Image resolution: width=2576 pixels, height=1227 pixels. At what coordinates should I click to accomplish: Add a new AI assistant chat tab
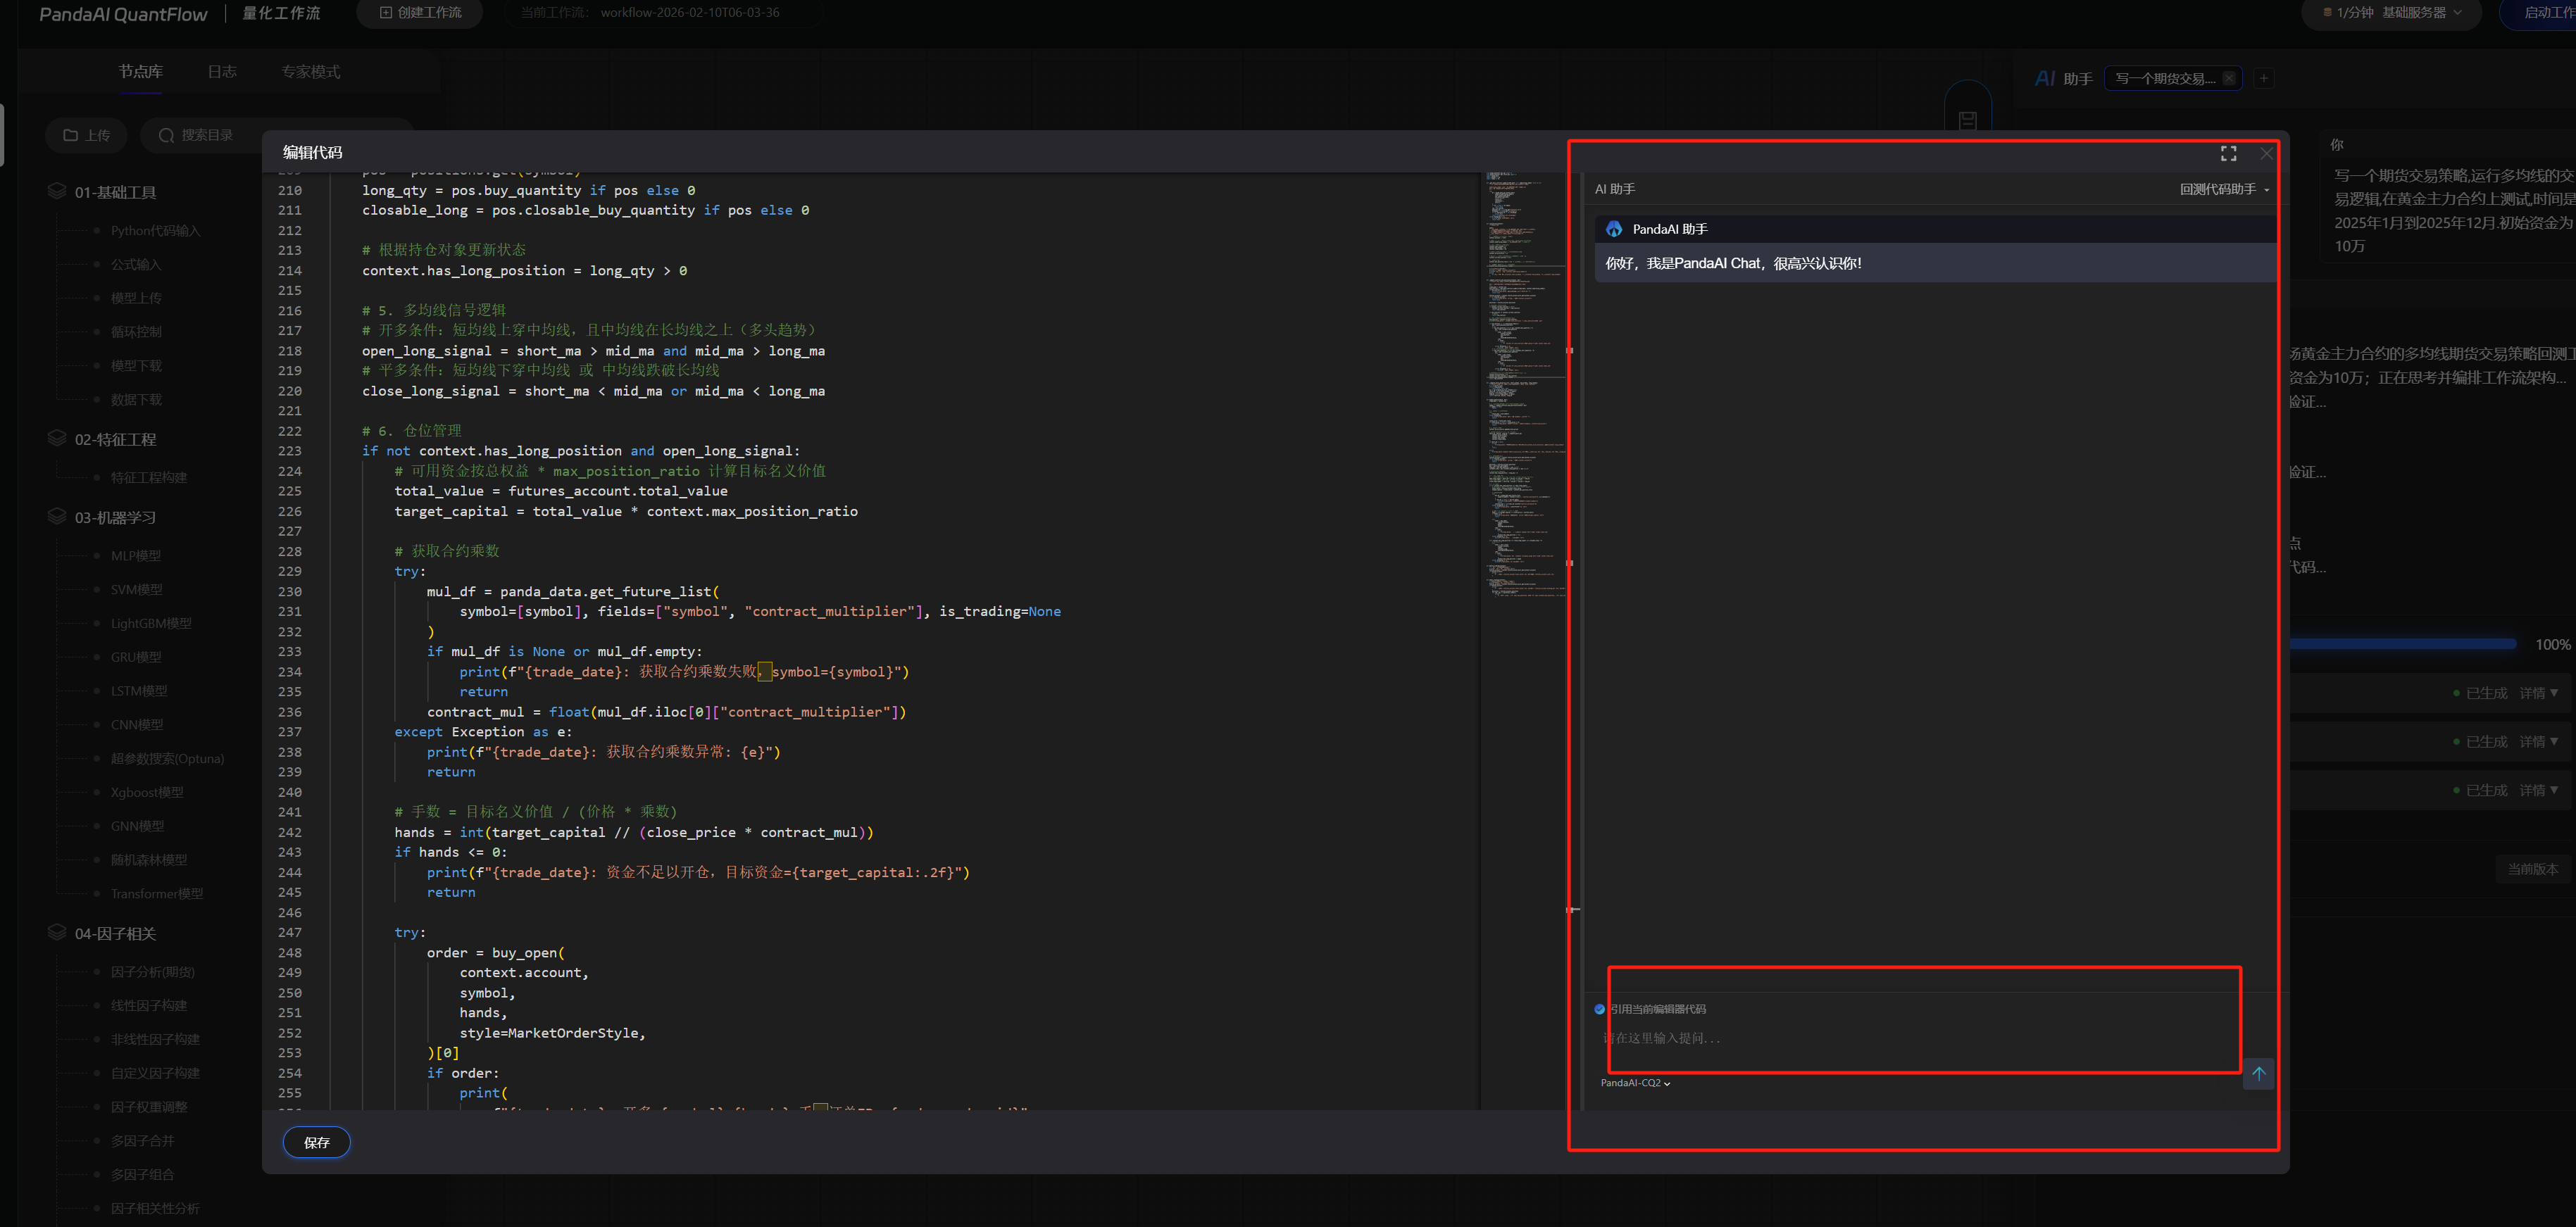(x=2264, y=78)
